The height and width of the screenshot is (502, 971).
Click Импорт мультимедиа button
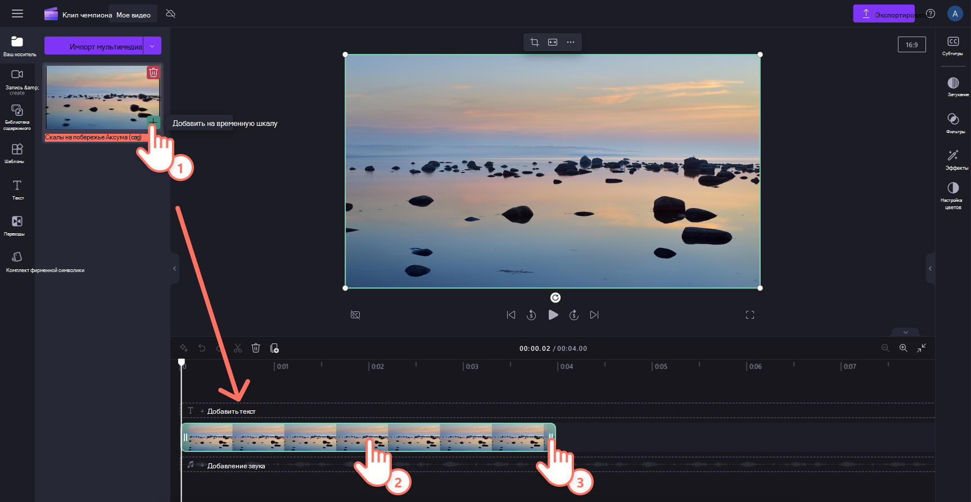point(94,46)
